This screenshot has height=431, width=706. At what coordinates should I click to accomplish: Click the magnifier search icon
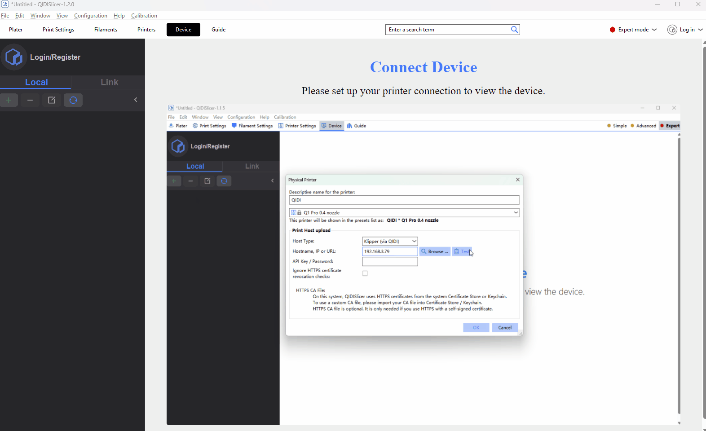click(515, 30)
